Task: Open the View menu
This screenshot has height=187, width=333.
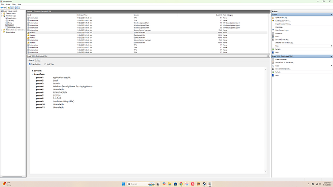Action: (x=14, y=4)
